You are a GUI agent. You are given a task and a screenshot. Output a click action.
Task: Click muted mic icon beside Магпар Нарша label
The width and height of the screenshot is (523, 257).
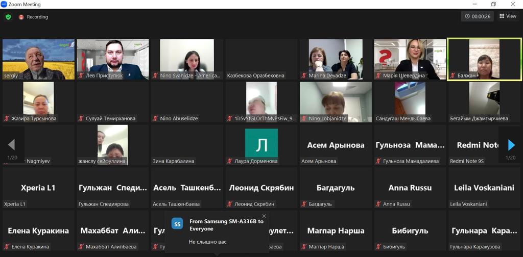(x=304, y=247)
